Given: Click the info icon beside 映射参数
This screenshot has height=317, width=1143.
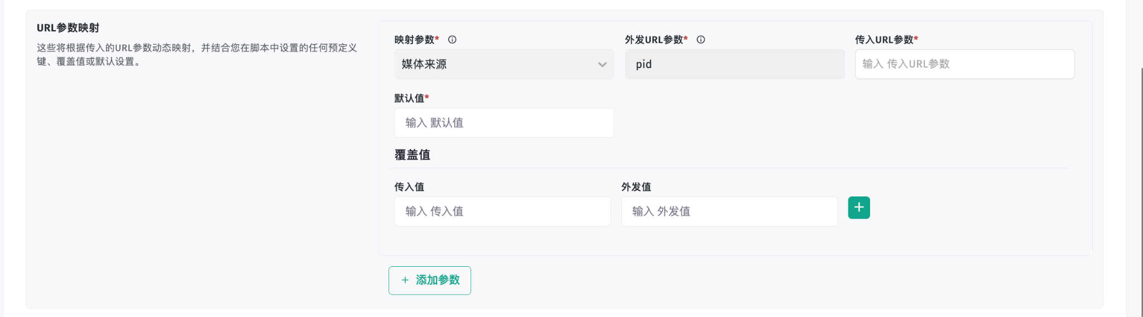Looking at the screenshot, I should (453, 40).
